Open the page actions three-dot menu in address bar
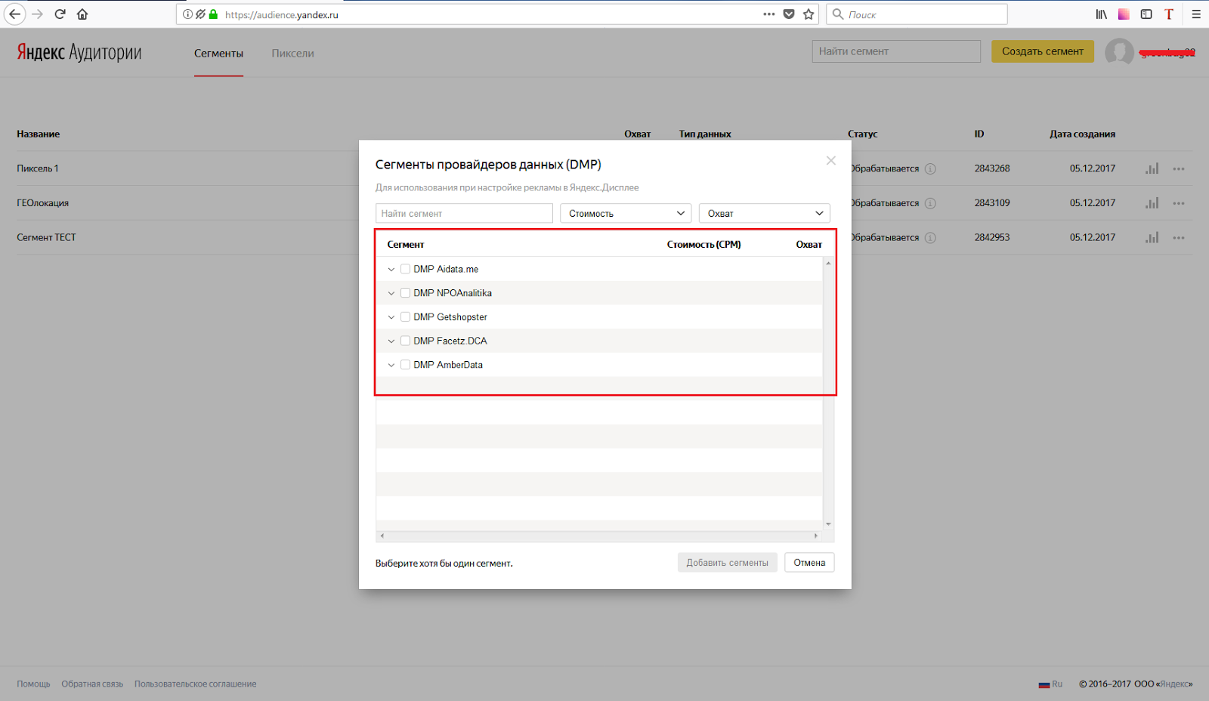The image size is (1209, 701). [x=769, y=14]
